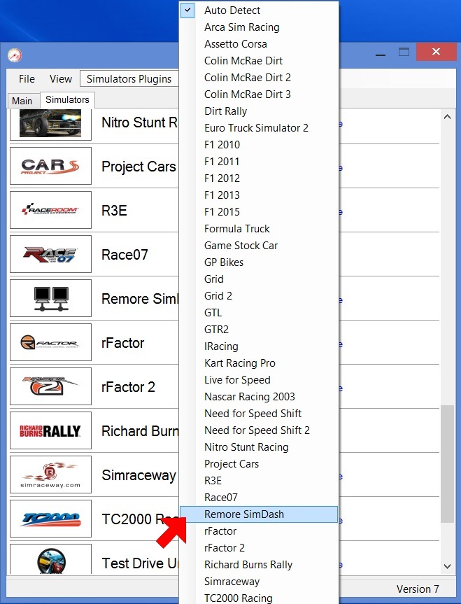Click the scroll down arrow of the list
The image size is (461, 604).
448,566
